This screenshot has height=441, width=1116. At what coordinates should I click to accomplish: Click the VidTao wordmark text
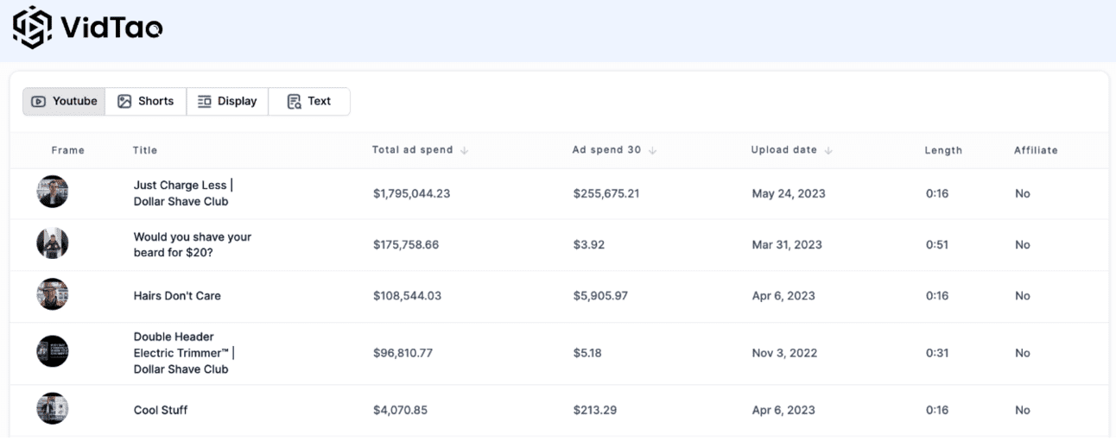111,28
